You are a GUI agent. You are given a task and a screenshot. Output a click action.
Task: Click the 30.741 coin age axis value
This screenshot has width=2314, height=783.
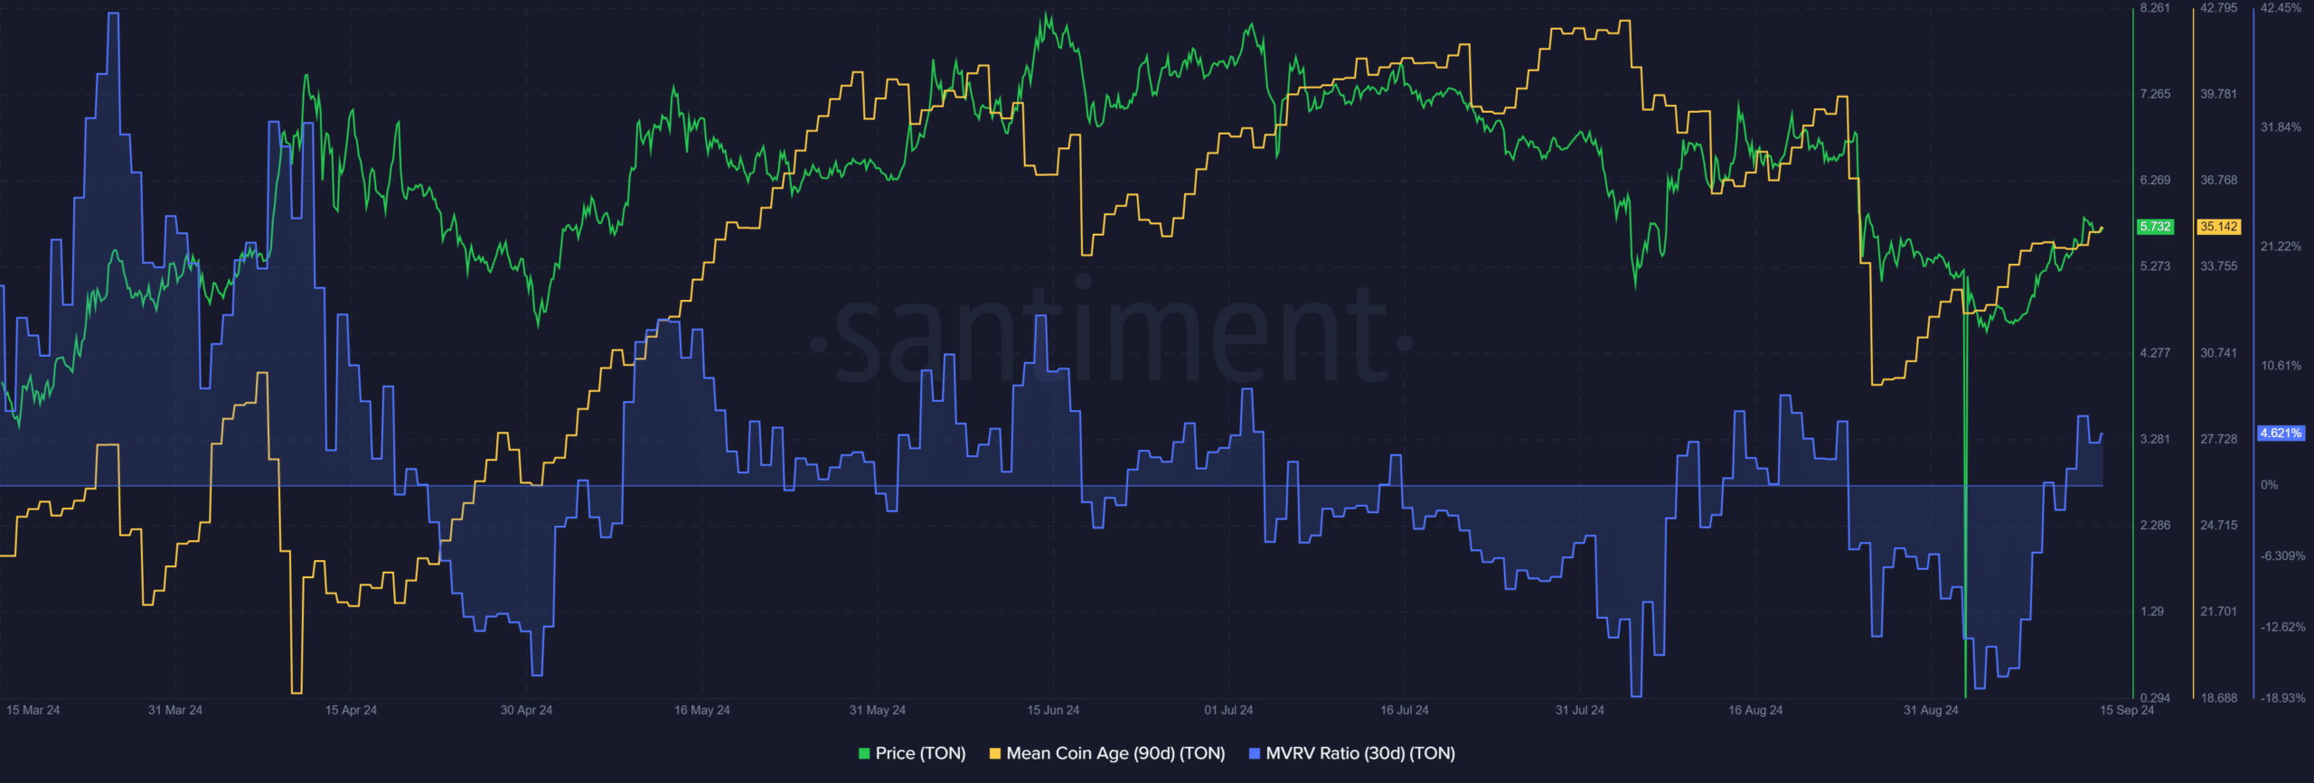click(x=2219, y=353)
